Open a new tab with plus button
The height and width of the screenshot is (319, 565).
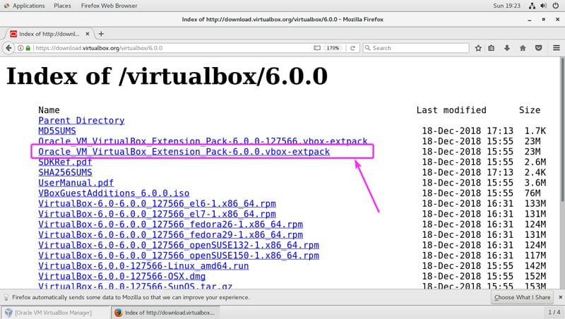[101, 34]
